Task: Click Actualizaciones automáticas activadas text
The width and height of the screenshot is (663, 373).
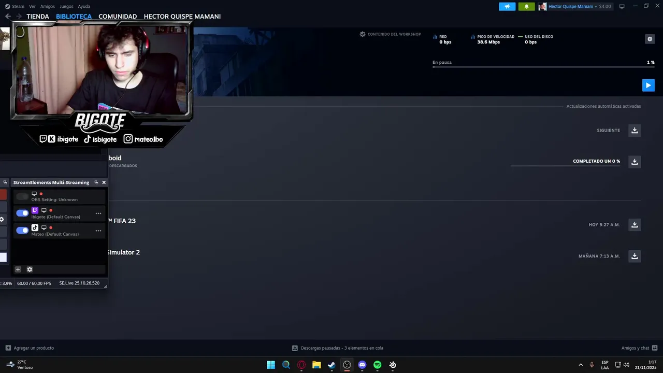Action: point(603,106)
